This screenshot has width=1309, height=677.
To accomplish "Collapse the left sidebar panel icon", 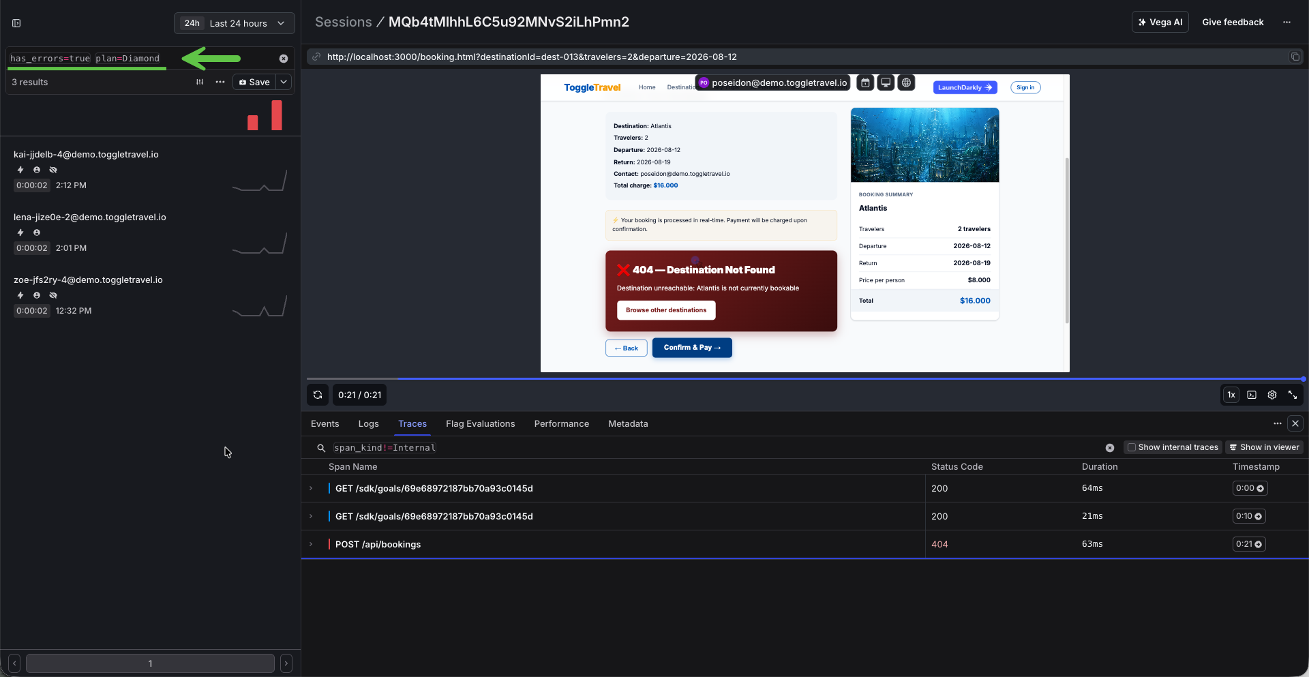I will pos(16,23).
